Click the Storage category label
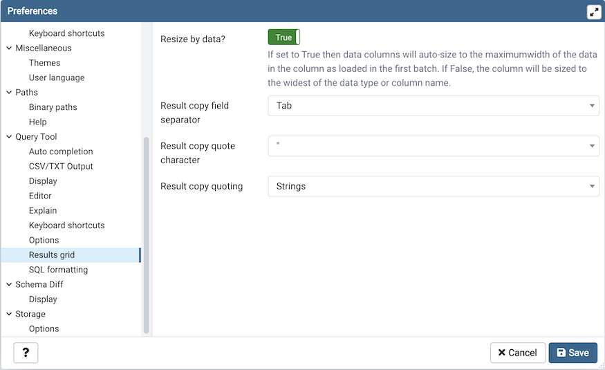The height and width of the screenshot is (370, 605). coord(30,314)
